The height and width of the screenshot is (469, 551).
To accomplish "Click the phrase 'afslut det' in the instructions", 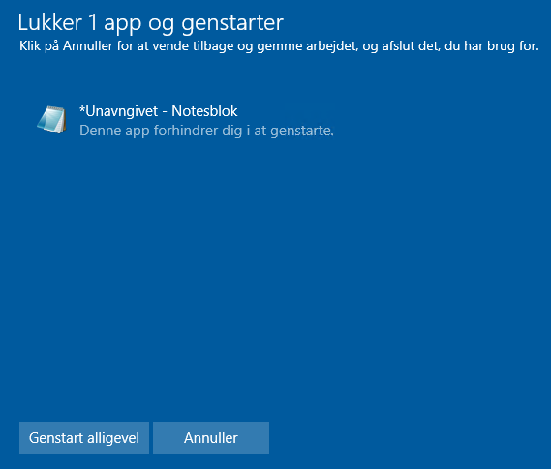I will click(411, 46).
